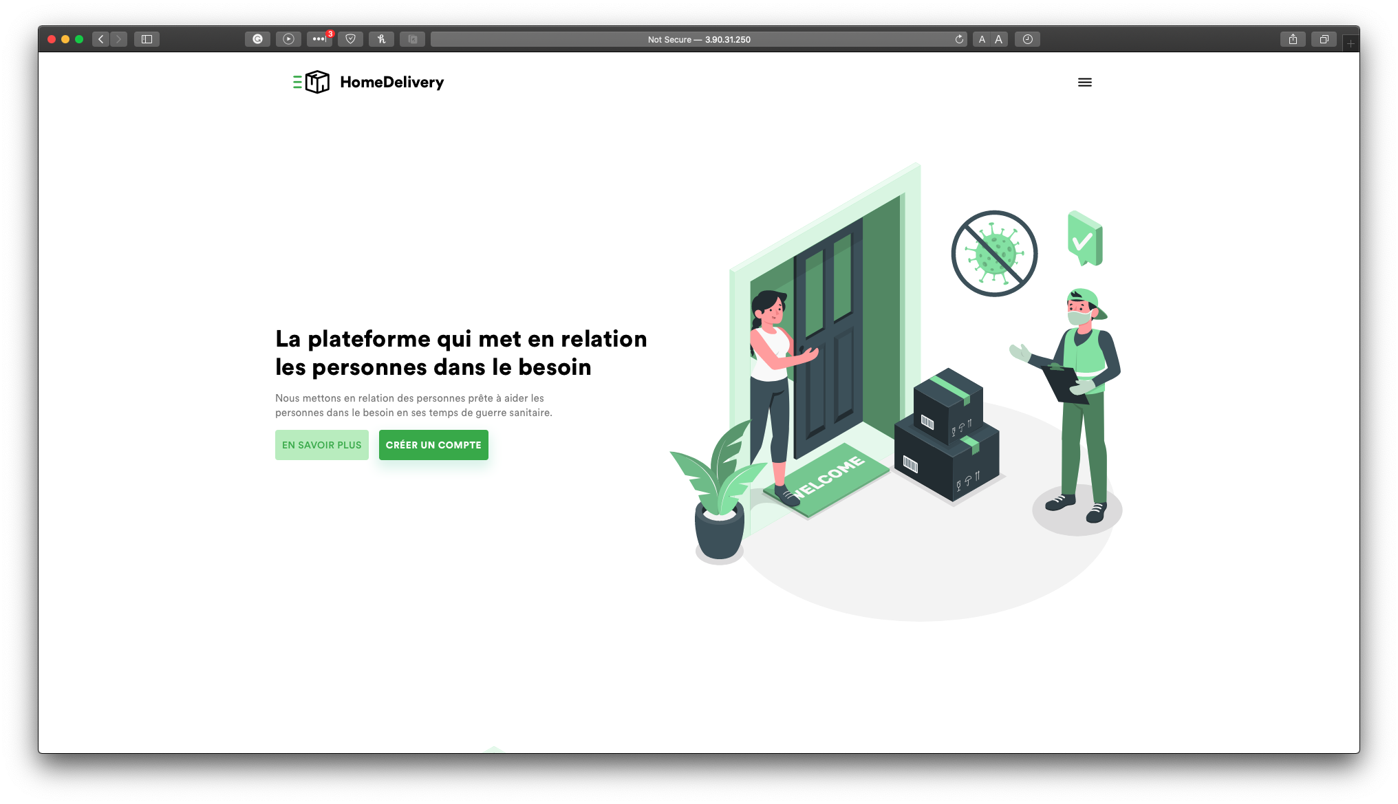Show the tab overview
The image size is (1398, 804).
[1324, 39]
